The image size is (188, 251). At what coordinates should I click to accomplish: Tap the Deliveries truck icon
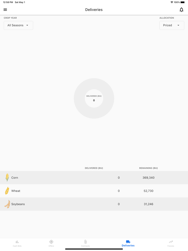click(x=128, y=242)
